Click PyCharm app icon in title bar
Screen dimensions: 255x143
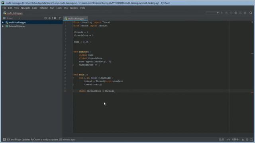[x=3, y=3]
